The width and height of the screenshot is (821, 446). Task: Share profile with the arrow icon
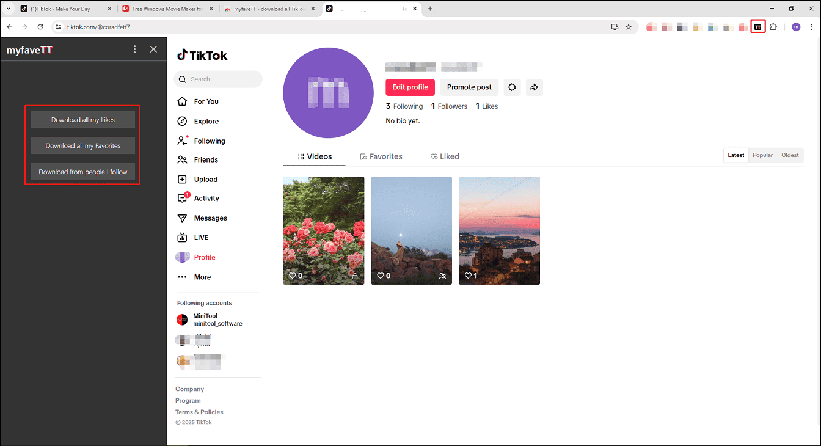534,87
